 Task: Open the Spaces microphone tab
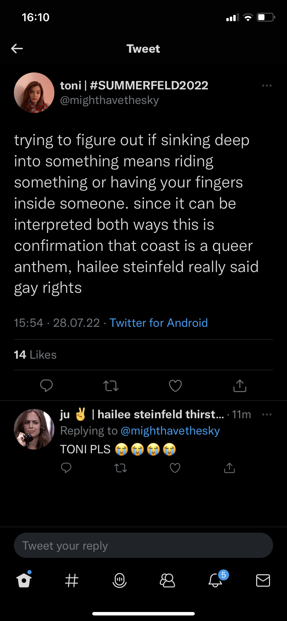[120, 580]
